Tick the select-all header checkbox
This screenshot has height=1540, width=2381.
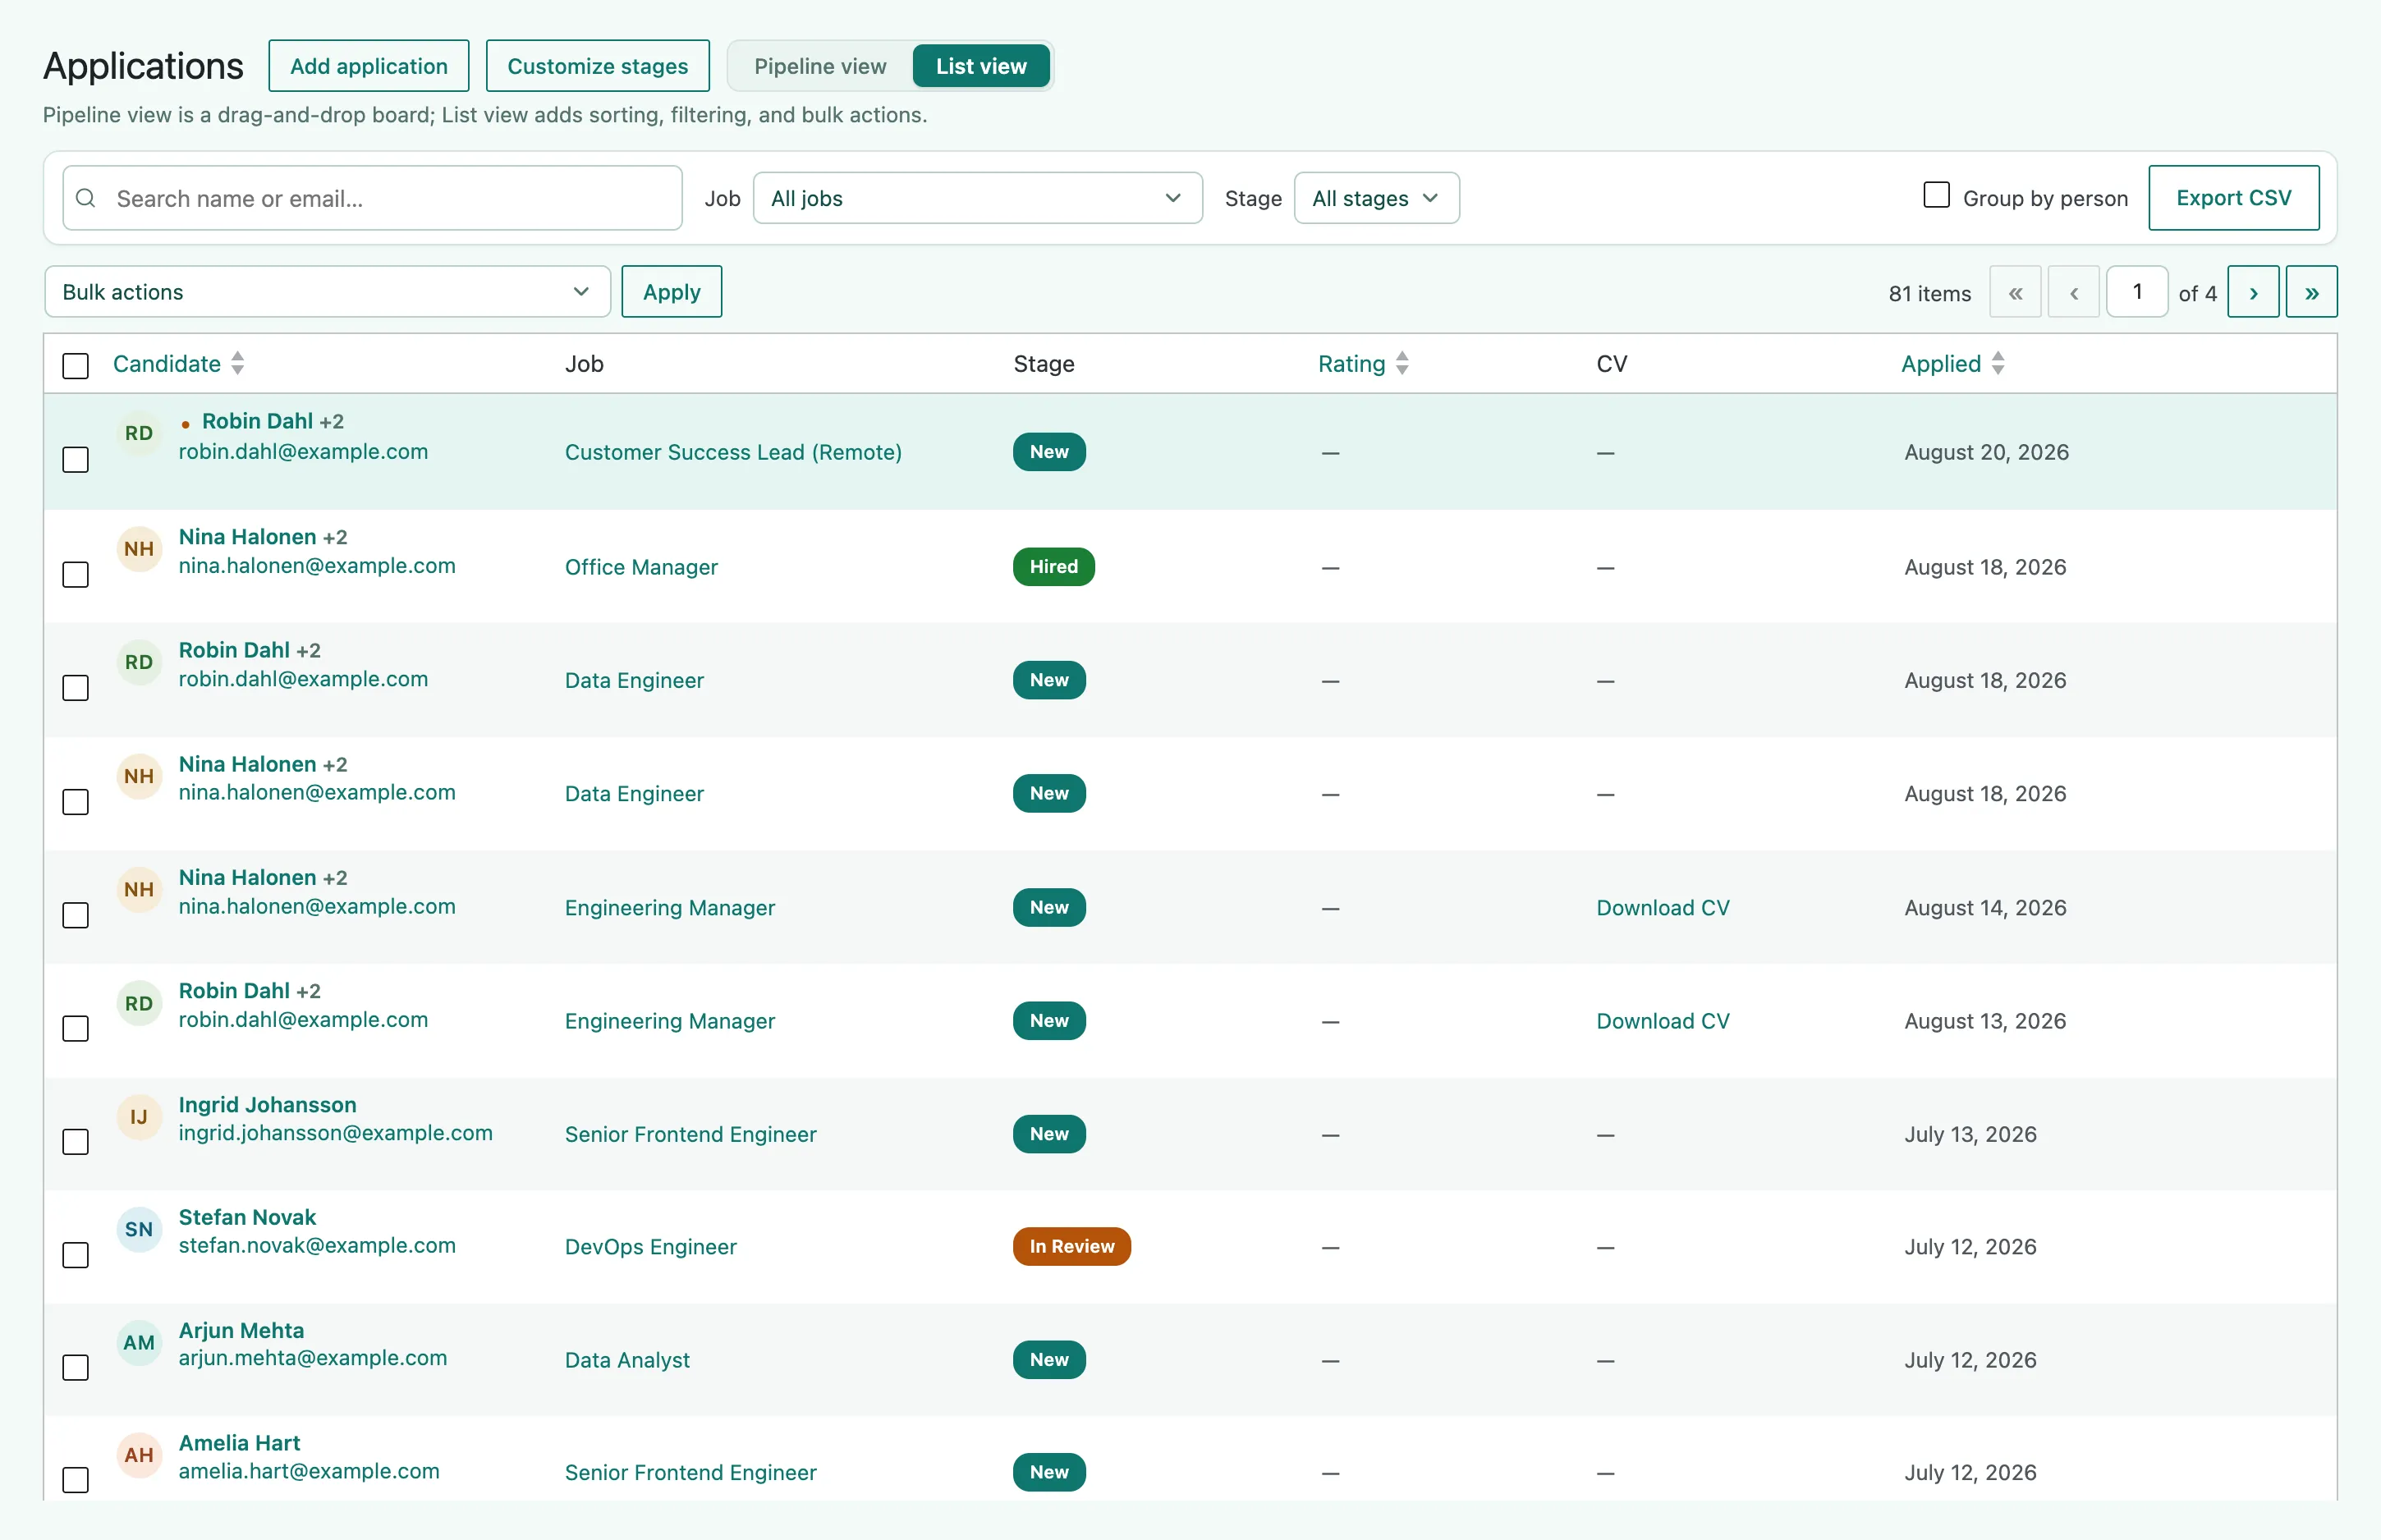coord(76,366)
